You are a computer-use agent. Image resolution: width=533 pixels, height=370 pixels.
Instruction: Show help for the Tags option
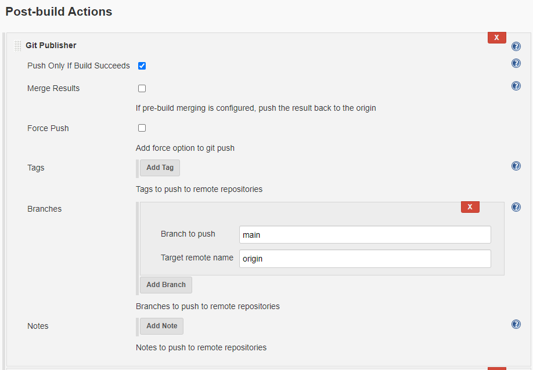pos(516,166)
